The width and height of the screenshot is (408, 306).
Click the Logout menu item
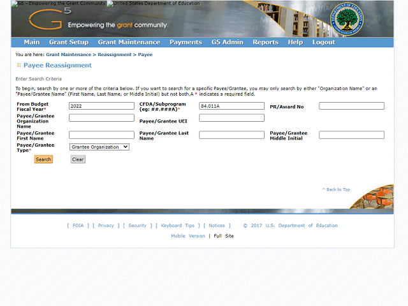click(x=323, y=42)
